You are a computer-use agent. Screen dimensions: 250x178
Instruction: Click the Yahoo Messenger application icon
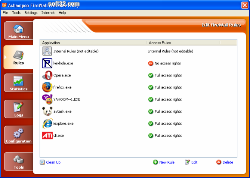[x=47, y=99]
